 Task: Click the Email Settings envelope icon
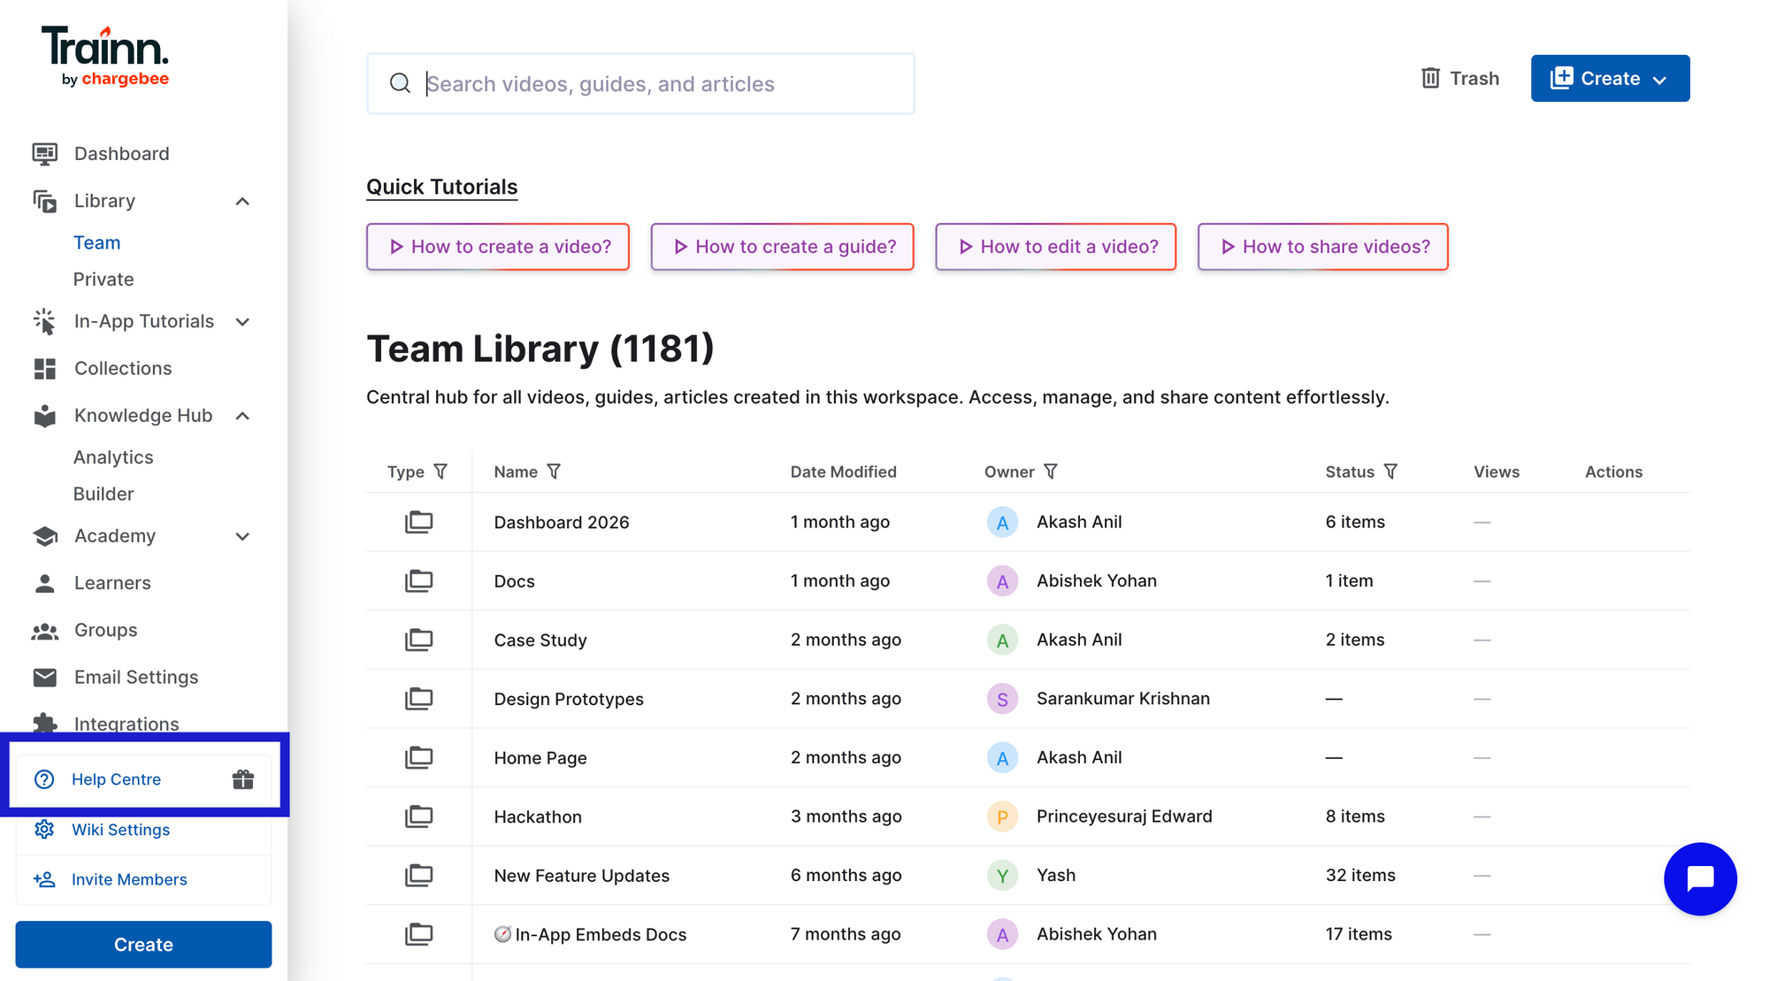[45, 678]
